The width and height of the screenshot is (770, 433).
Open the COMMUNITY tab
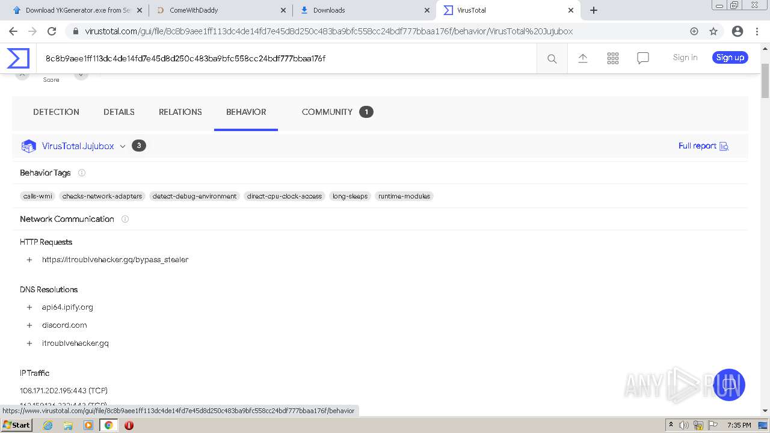(337, 112)
